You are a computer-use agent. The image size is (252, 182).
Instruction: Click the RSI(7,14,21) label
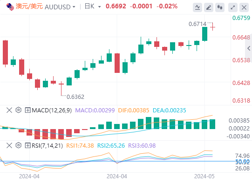pyautogui.click(x=47, y=145)
